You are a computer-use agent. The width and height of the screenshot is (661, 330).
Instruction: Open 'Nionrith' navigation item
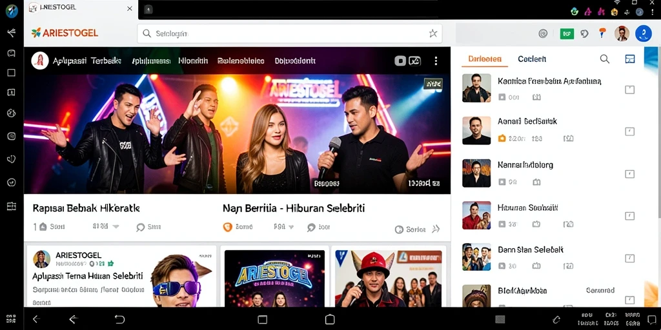193,61
